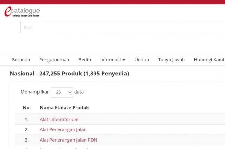This screenshot has width=225, height=149.
Task: Open the Pengumuman menu item
Action: point(54,60)
